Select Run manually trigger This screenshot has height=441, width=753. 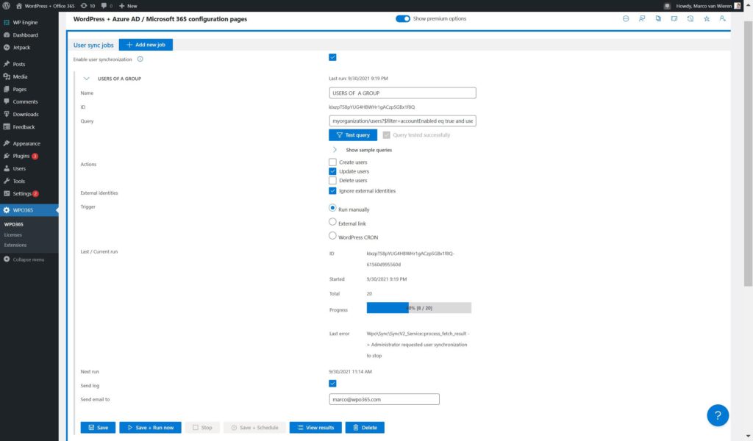pos(332,208)
